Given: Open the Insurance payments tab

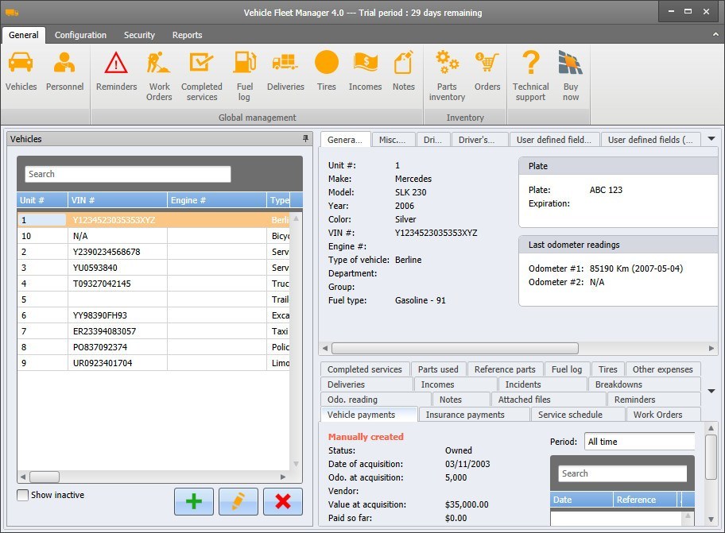Looking at the screenshot, I should (x=474, y=414).
